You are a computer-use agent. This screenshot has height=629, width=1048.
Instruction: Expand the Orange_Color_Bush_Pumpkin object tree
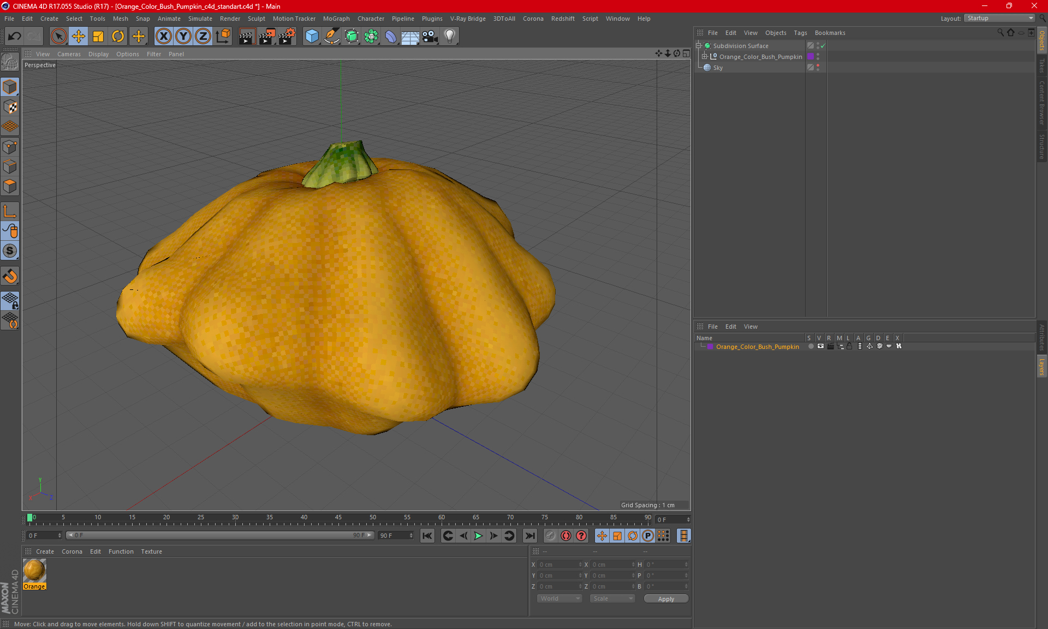click(x=704, y=57)
